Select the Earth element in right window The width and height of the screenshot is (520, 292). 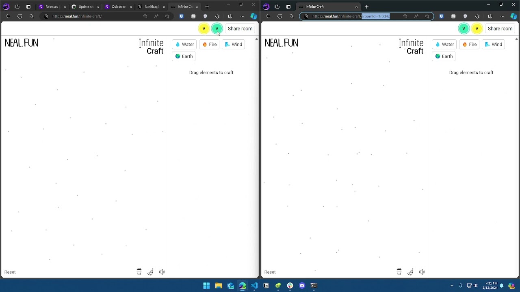coord(444,56)
